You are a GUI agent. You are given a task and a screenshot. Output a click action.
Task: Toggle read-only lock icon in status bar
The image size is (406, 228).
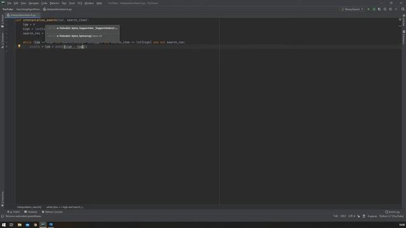(358, 216)
